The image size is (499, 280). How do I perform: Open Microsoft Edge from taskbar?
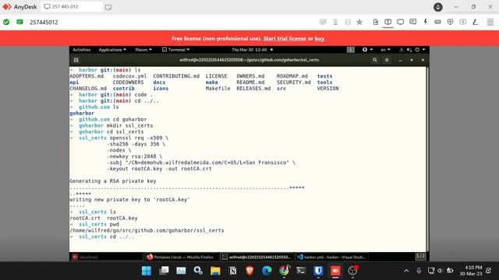(x=267, y=271)
